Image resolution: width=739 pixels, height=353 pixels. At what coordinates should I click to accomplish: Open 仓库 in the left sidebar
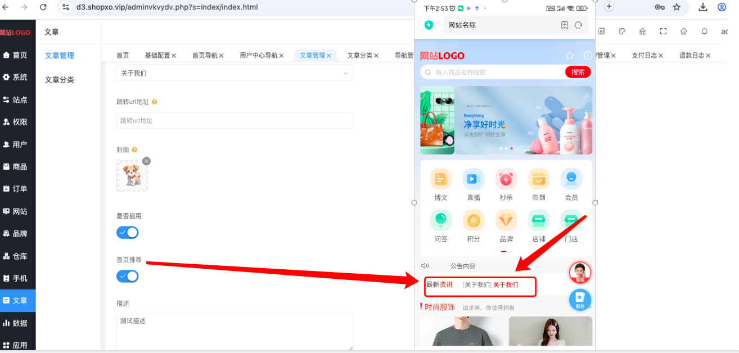(x=17, y=256)
